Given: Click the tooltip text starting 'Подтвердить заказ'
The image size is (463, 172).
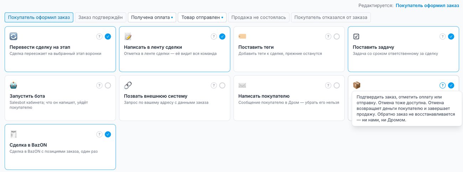Looking at the screenshot, I should tap(406, 109).
